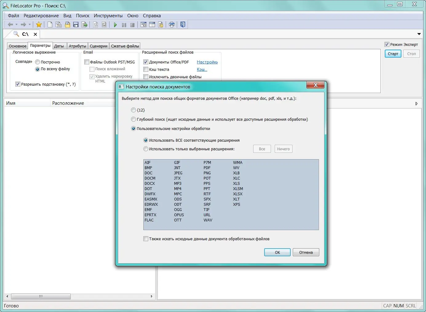The width and height of the screenshot is (426, 312).
Task: Click the pause icon in the toolbar
Action: tap(124, 25)
